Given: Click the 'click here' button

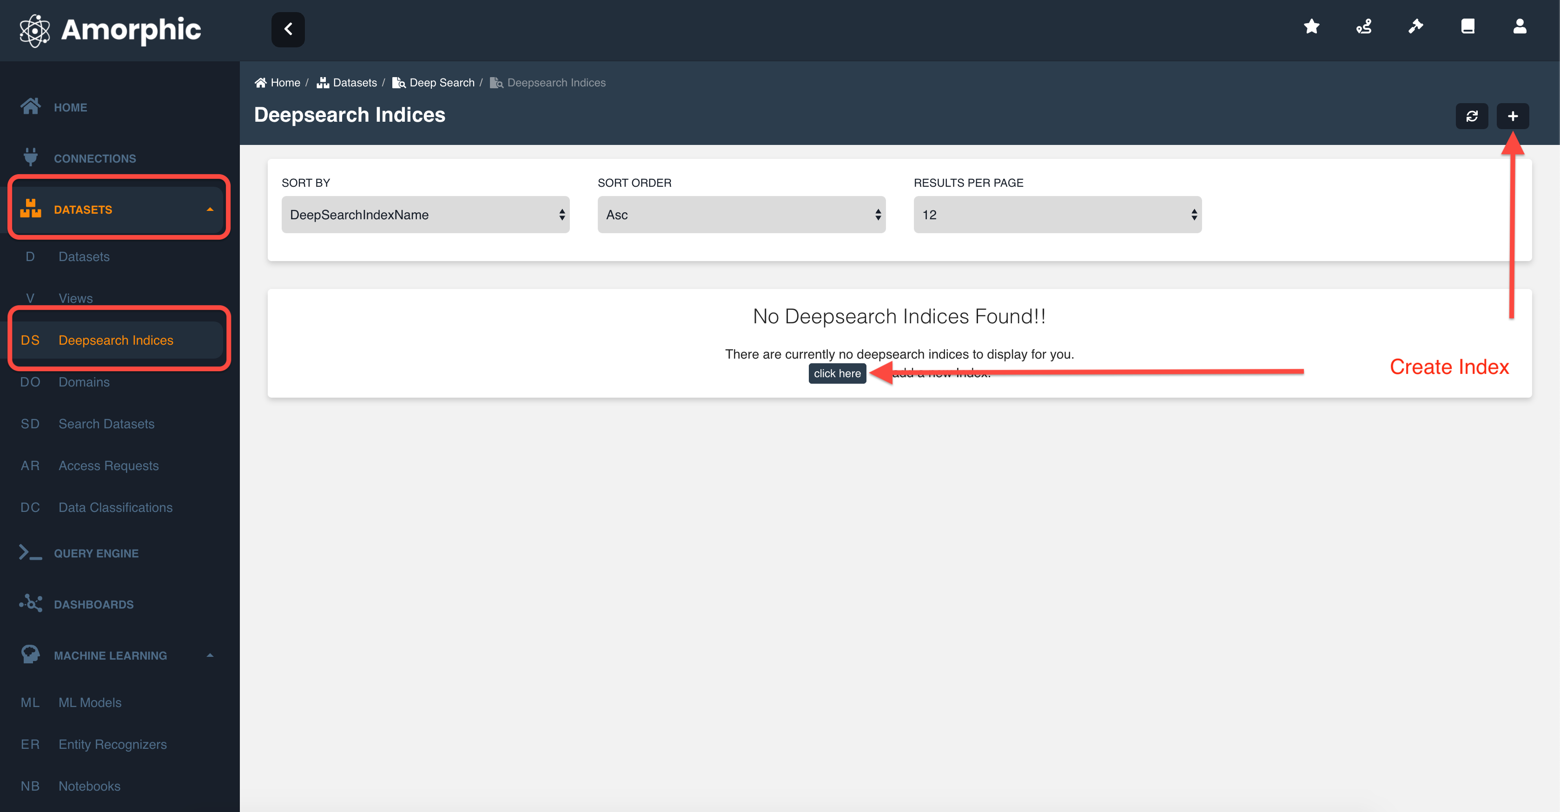Looking at the screenshot, I should click(837, 373).
